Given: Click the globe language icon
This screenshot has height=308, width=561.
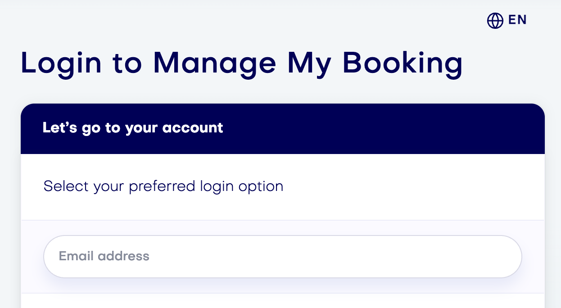Looking at the screenshot, I should pyautogui.click(x=495, y=21).
